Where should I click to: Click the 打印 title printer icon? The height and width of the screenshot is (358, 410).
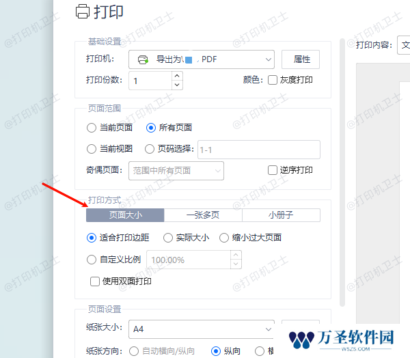coord(83,12)
